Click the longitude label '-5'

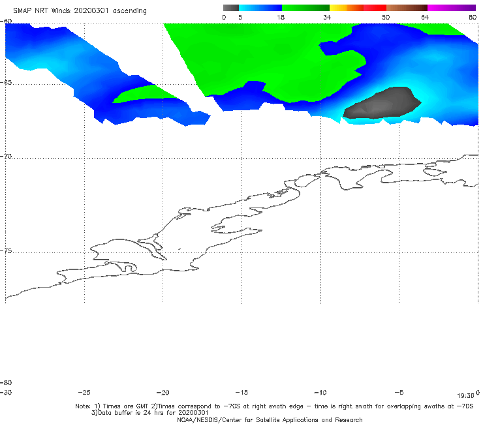click(x=399, y=392)
